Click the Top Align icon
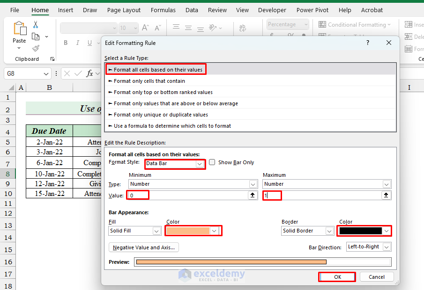Viewport: 424px width, 290px height. click(176, 27)
